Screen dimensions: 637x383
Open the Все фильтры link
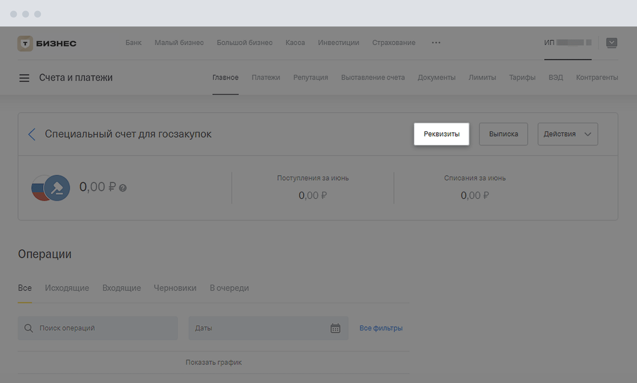381,328
